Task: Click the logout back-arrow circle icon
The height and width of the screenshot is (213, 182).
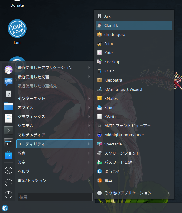Action: click(x=8, y=170)
